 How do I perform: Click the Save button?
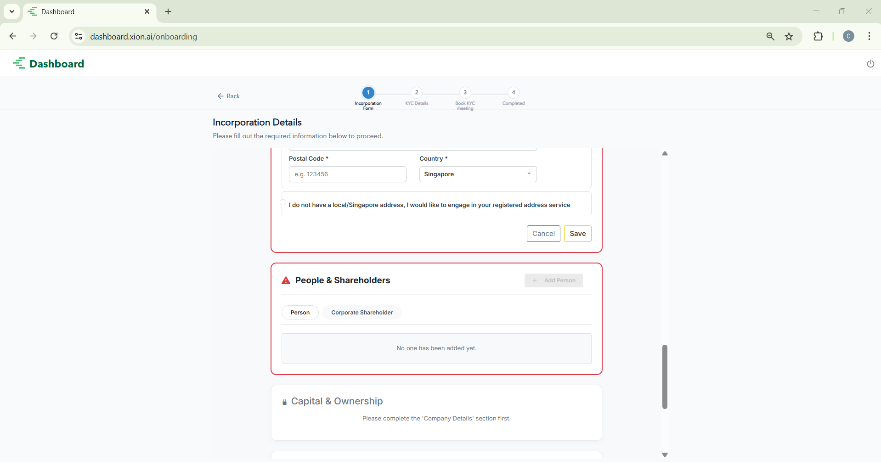click(577, 234)
